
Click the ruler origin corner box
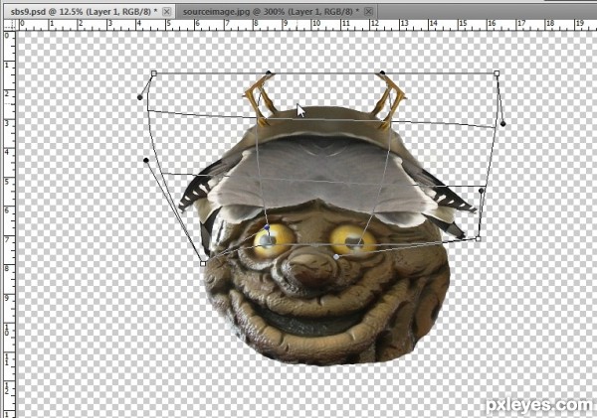pos(10,25)
